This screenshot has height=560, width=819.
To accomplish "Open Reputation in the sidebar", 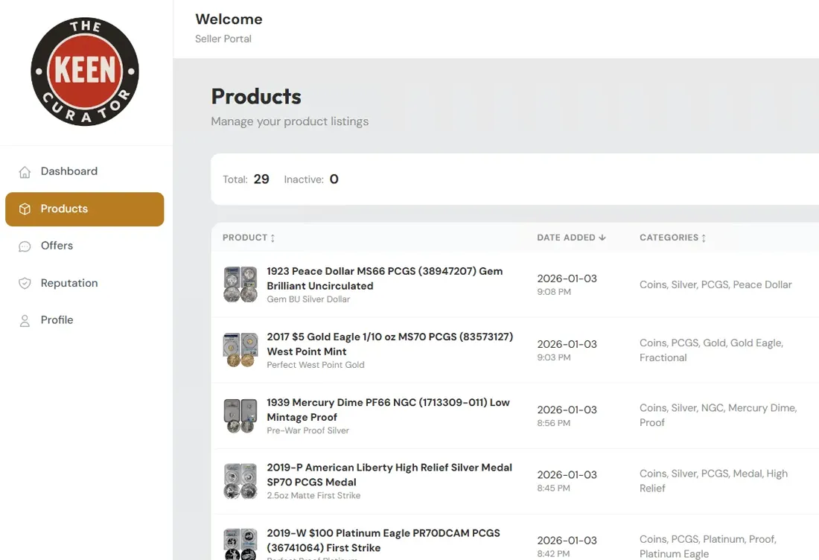I will click(x=85, y=283).
